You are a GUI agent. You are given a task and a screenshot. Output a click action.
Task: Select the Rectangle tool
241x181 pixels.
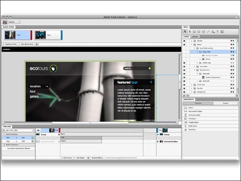click(x=194, y=32)
